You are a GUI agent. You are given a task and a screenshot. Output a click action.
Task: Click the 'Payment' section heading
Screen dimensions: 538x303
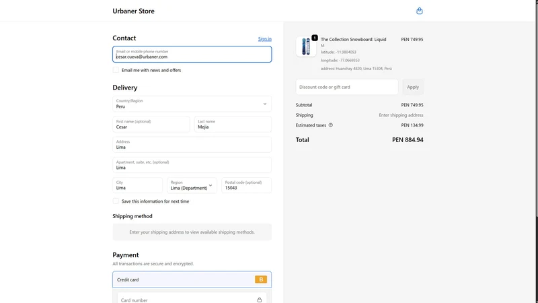[x=126, y=255]
